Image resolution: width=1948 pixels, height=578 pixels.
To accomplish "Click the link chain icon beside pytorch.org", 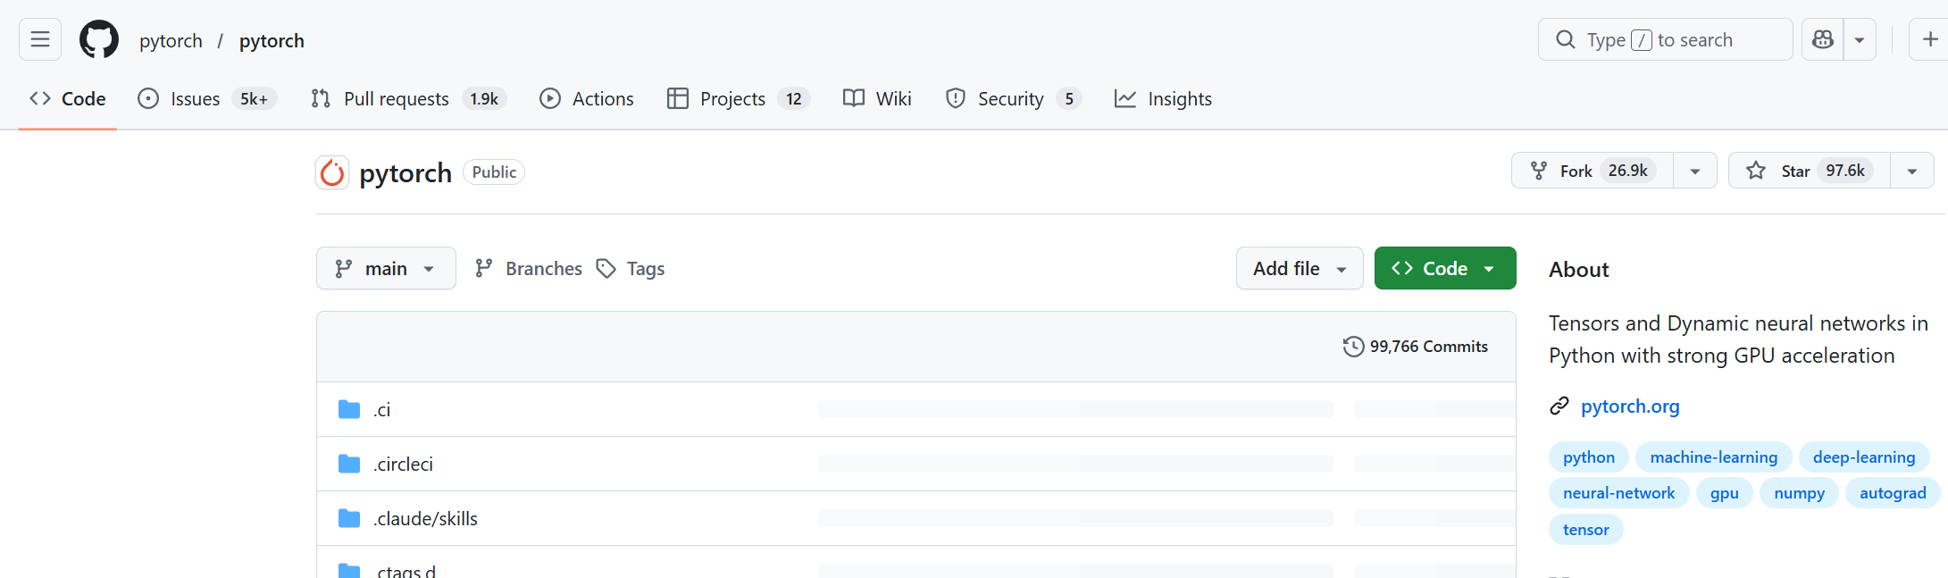I will pos(1559,406).
